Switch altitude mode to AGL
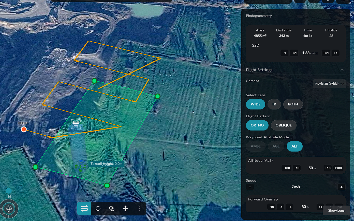Viewport: 354px width, 221px height. 276,146
